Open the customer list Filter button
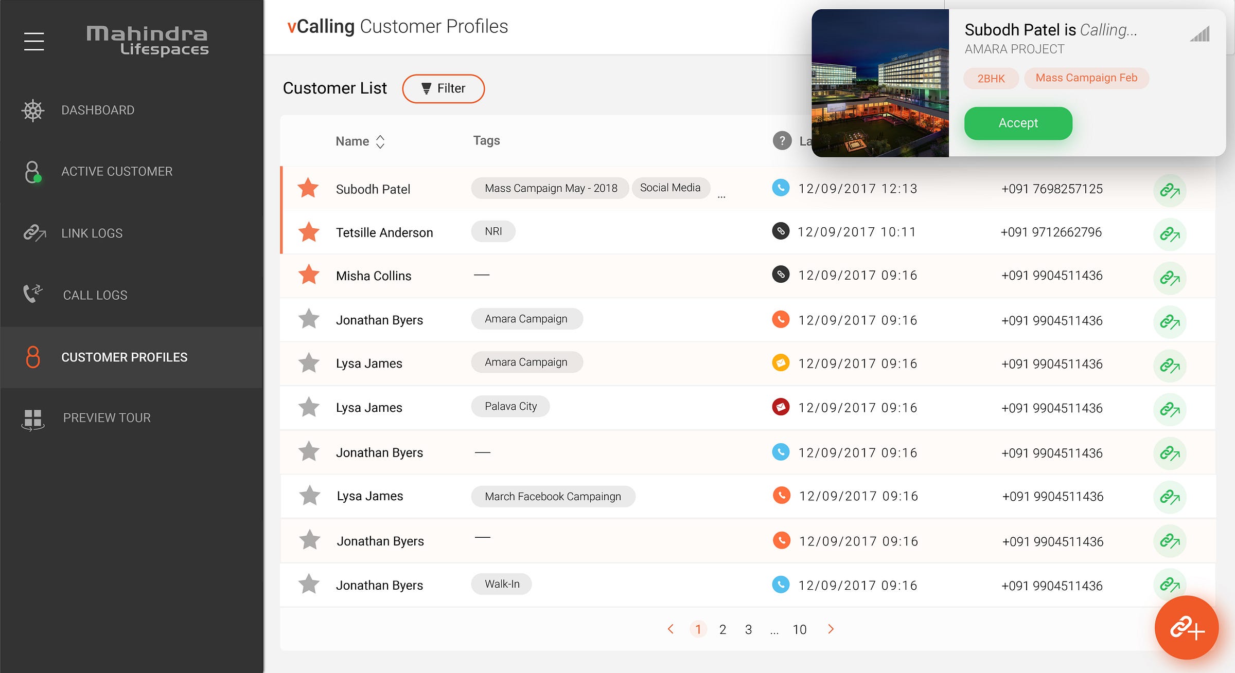 point(443,88)
